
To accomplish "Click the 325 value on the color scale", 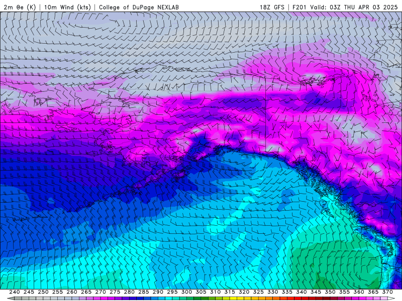I will (x=258, y=292).
